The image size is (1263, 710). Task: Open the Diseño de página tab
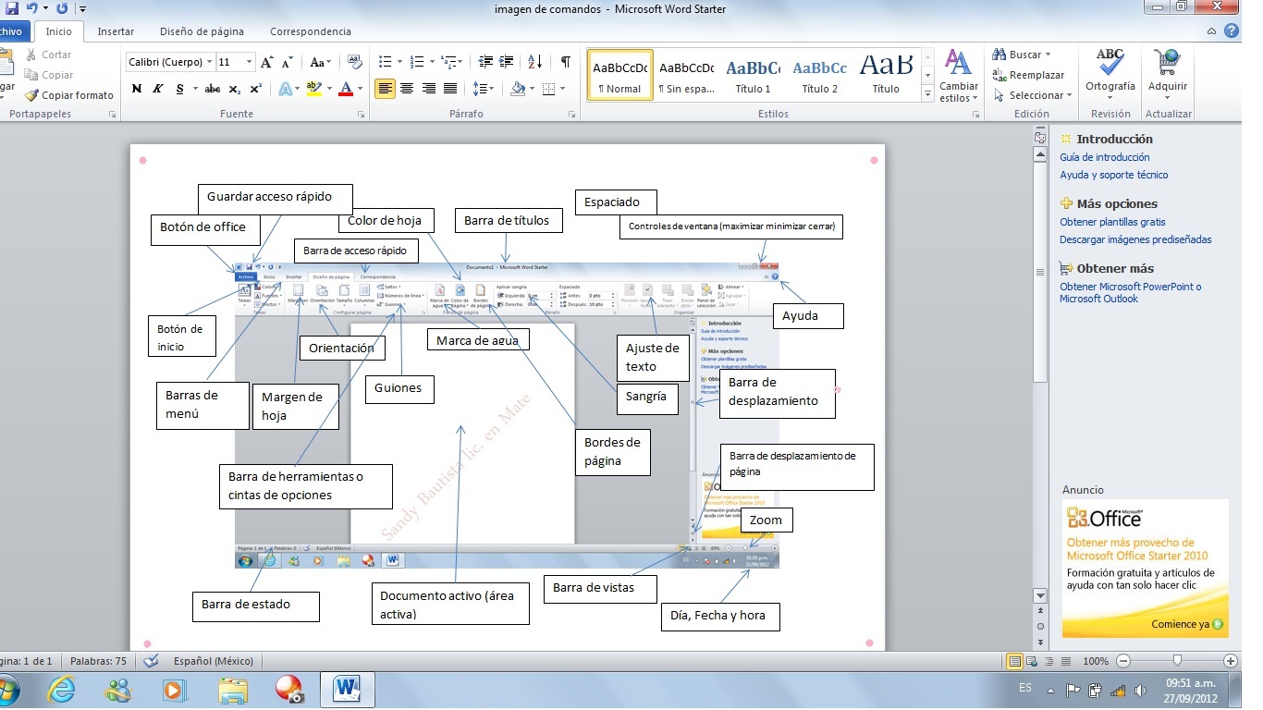click(202, 31)
